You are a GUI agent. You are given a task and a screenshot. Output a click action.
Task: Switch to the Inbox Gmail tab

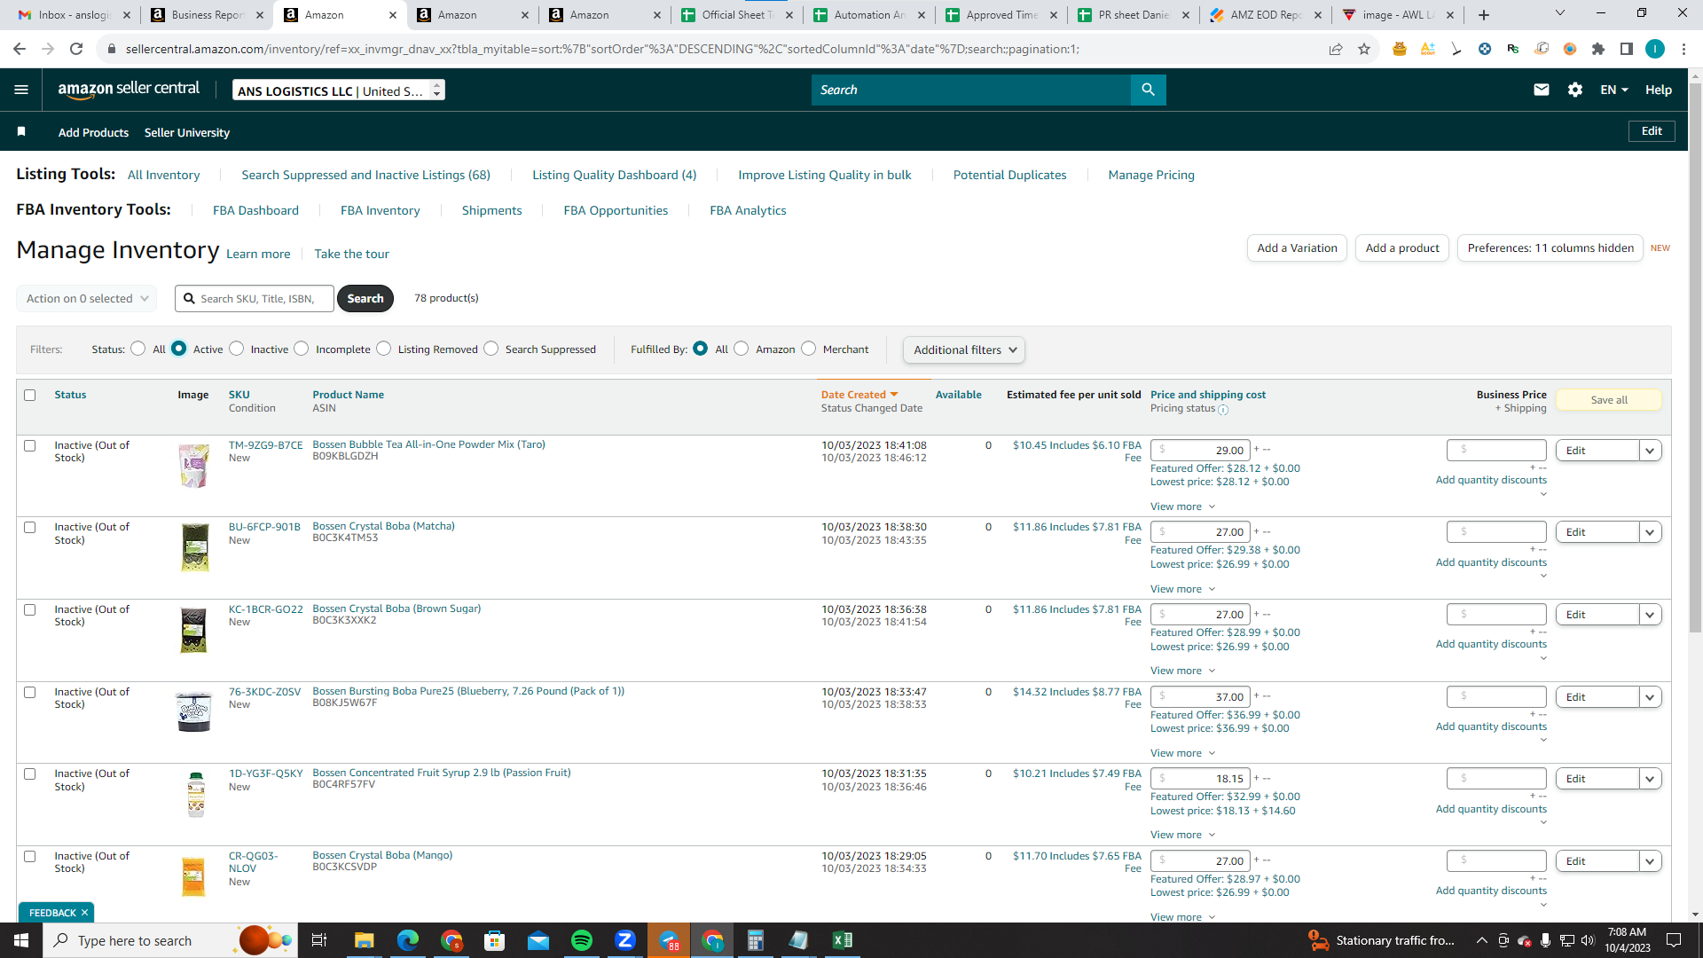(74, 15)
